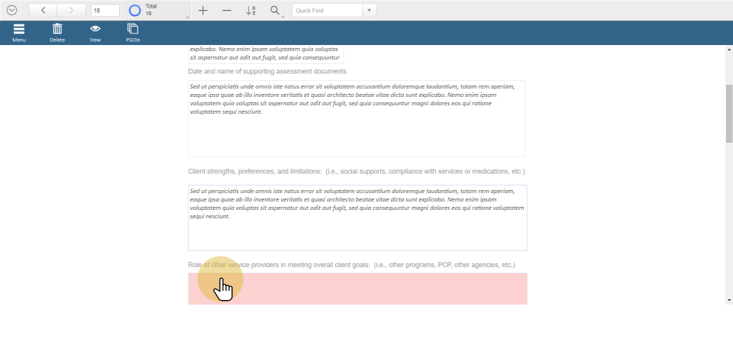Viewport: 733px width, 358px height.
Task: Remove record using the minus icon
Action: [x=227, y=11]
